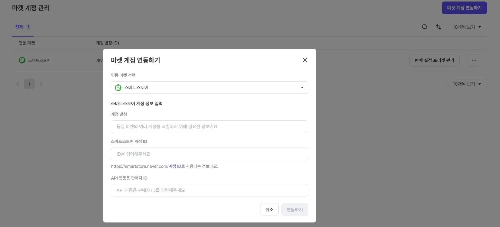Image resolution: width=500 pixels, height=227 pixels.
Task: Click the 마켓 계정 연동하기 button at top right
Action: pos(464,8)
